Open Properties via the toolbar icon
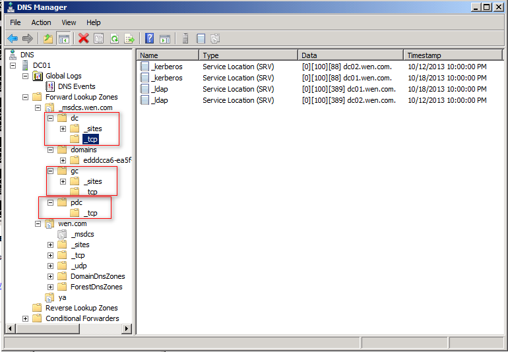This screenshot has width=508, height=352. tap(99, 38)
